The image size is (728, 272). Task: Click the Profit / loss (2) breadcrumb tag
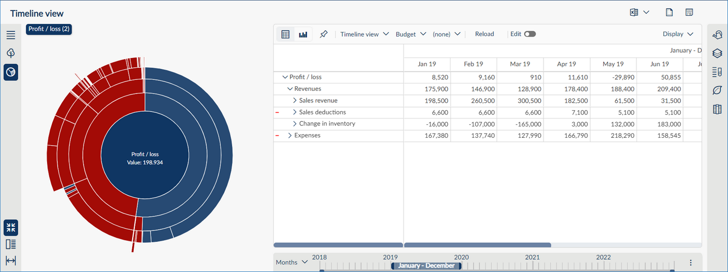pos(49,29)
